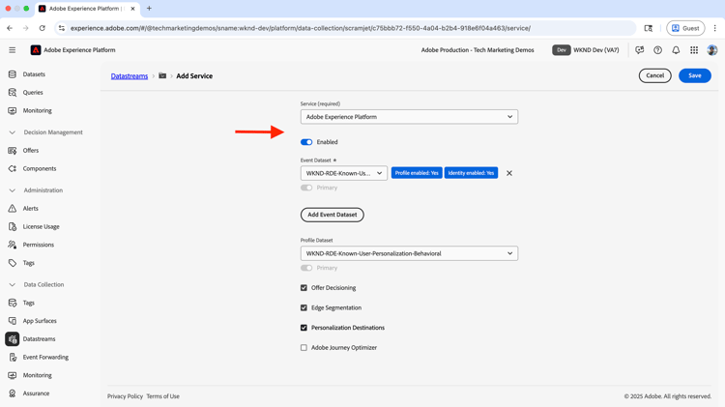Image resolution: width=725 pixels, height=407 pixels.
Task: Open a new browser tab
Action: pos(149,9)
